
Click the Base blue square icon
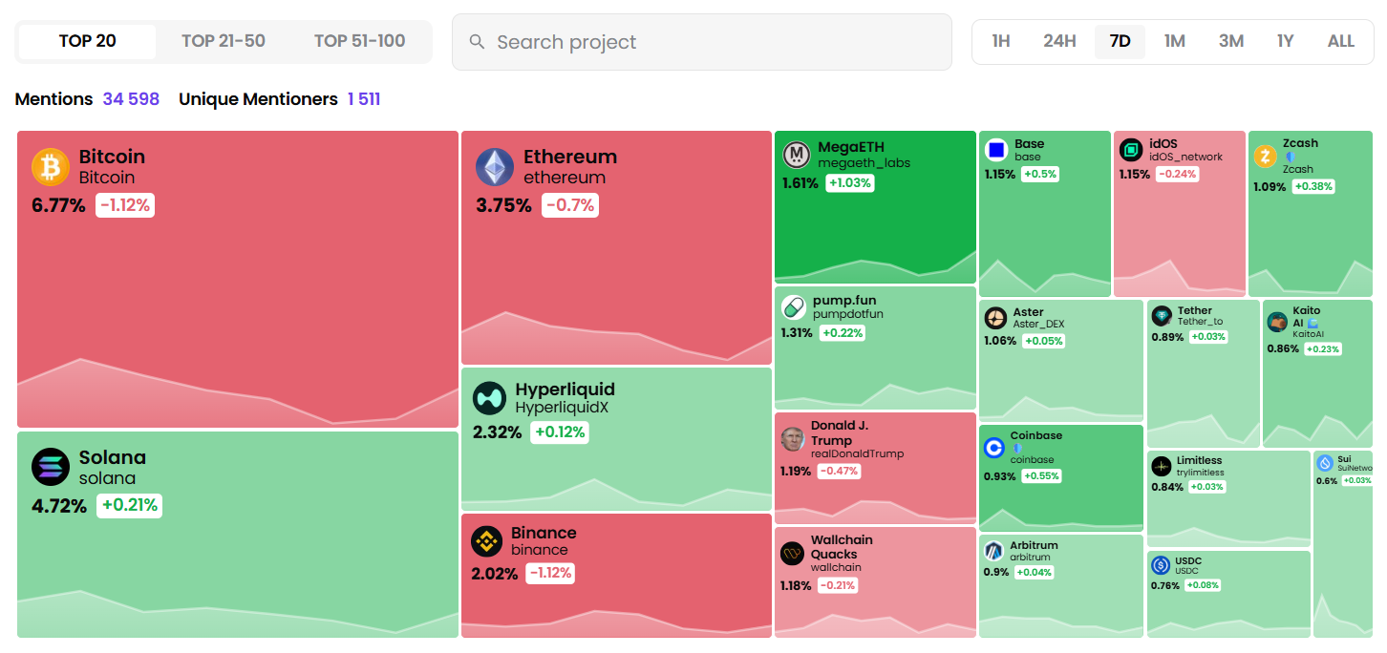996,150
